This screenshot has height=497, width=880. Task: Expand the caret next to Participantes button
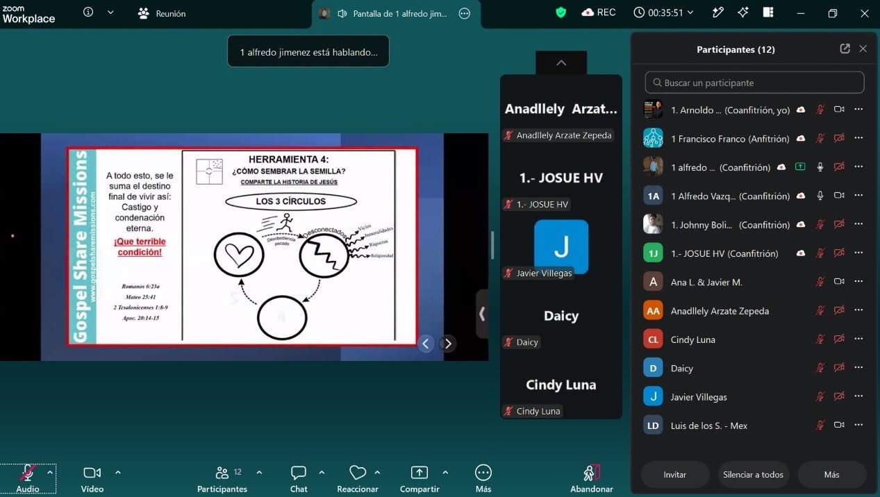[x=259, y=472]
